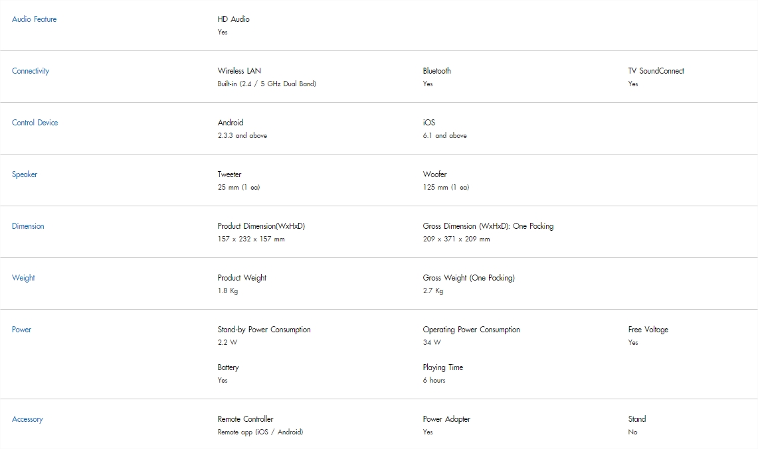Select the Weight section heading
The image size is (758, 449).
coord(24,278)
